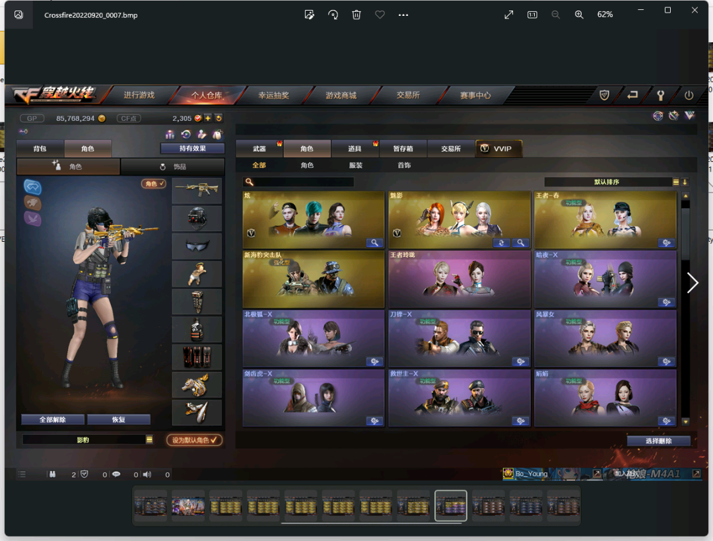Click gear icon on 北极狐-X card
The width and height of the screenshot is (713, 541).
375,362
